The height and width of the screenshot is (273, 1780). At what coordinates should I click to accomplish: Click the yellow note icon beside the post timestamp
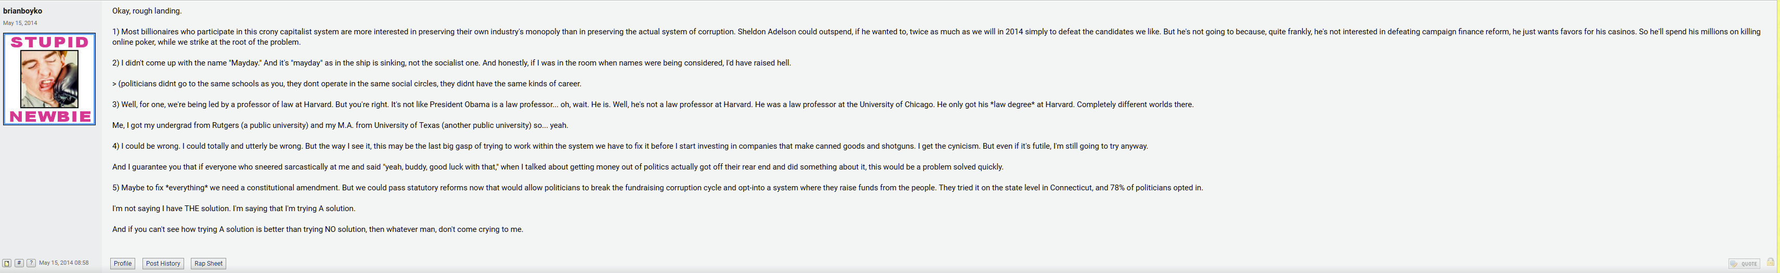(x=7, y=263)
